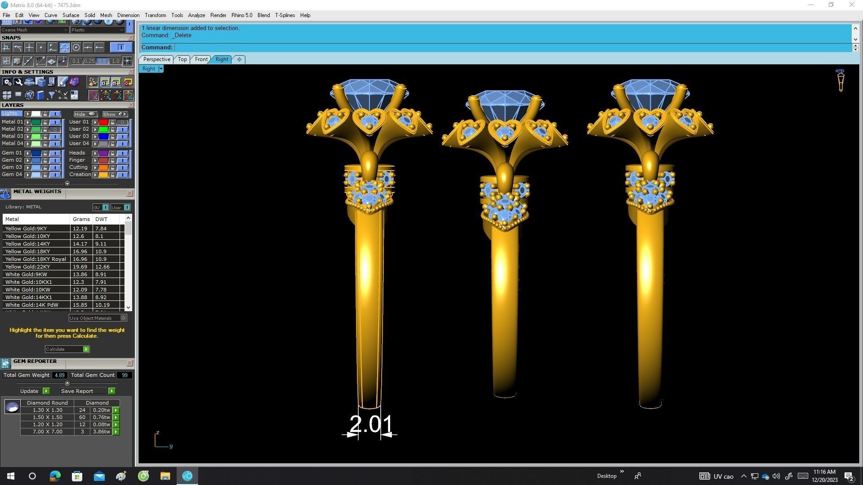Viewport: 863px width, 485px height.
Task: Click the blue book icon
Action: (x=40, y=95)
